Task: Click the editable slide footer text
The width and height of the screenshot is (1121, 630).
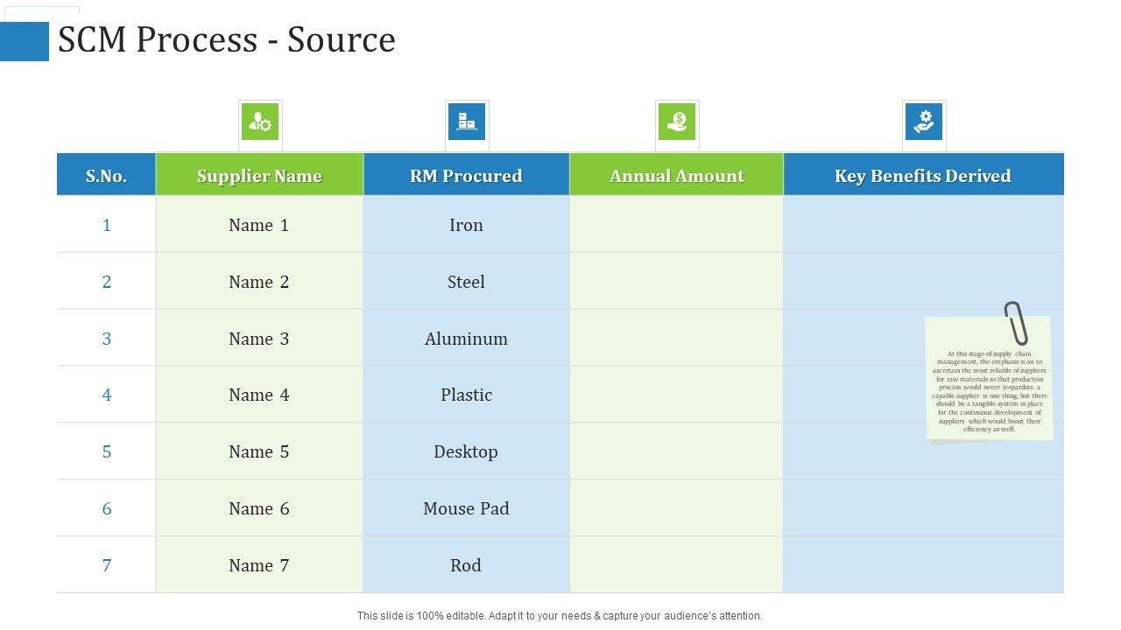Action: 560,616
